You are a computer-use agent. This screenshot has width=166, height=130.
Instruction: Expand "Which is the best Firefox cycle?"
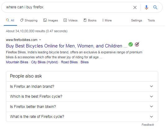click(x=82, y=96)
